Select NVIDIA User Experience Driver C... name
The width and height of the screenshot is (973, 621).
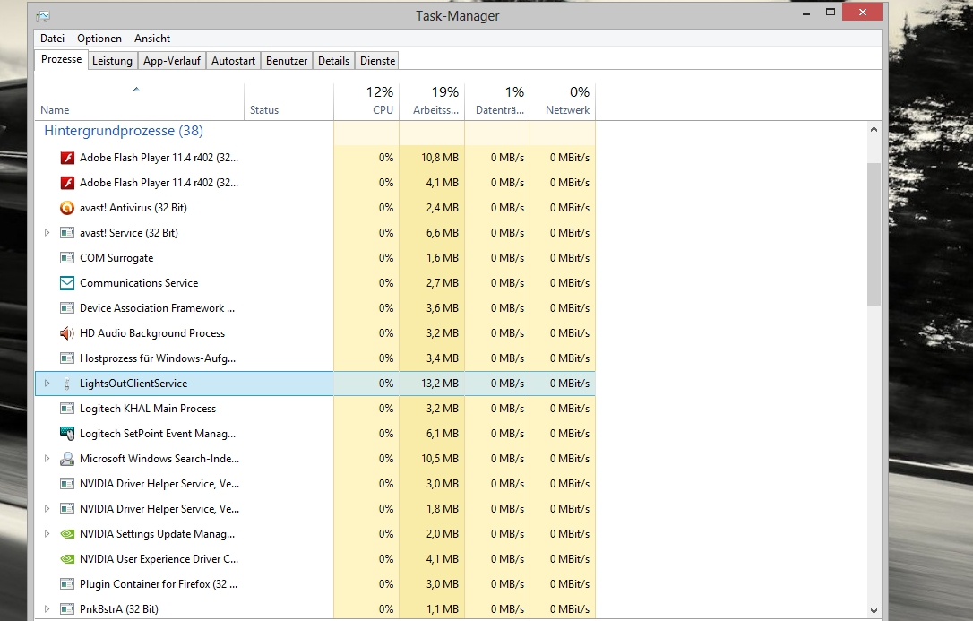pos(159,559)
